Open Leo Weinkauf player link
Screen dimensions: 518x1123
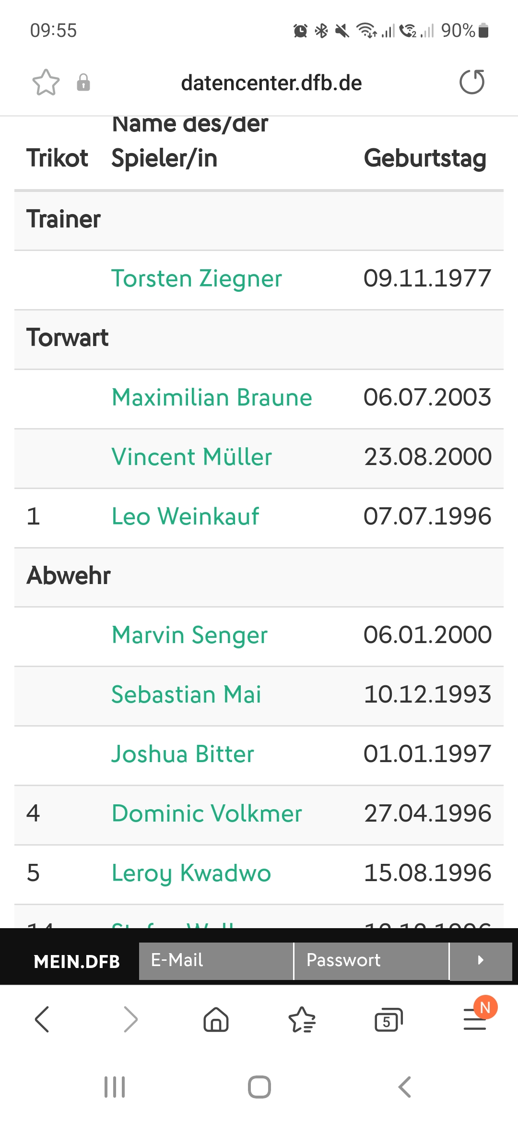point(185,516)
